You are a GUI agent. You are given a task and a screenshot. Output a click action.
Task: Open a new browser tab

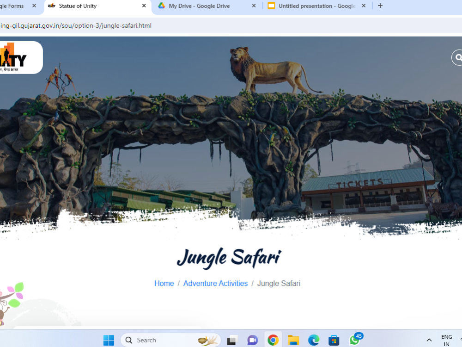[380, 6]
